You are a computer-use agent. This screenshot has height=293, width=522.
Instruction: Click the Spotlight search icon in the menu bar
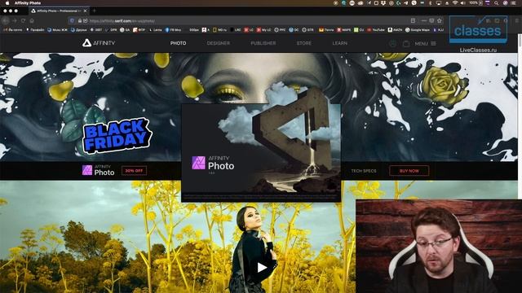(x=497, y=3)
